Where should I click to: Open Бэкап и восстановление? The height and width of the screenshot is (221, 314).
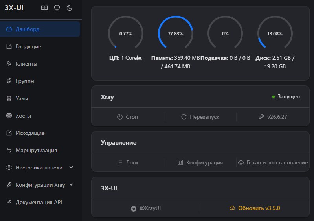pyautogui.click(x=273, y=162)
